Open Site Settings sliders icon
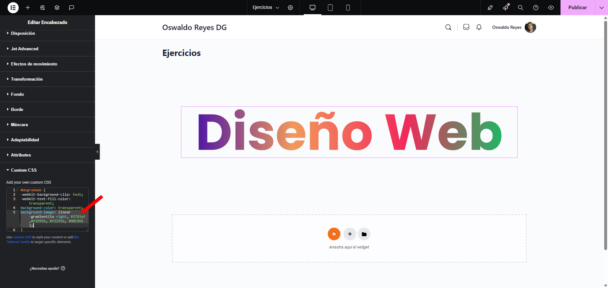 pyautogui.click(x=42, y=8)
